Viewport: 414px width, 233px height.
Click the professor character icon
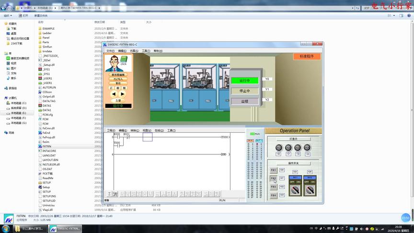pyautogui.click(x=114, y=63)
